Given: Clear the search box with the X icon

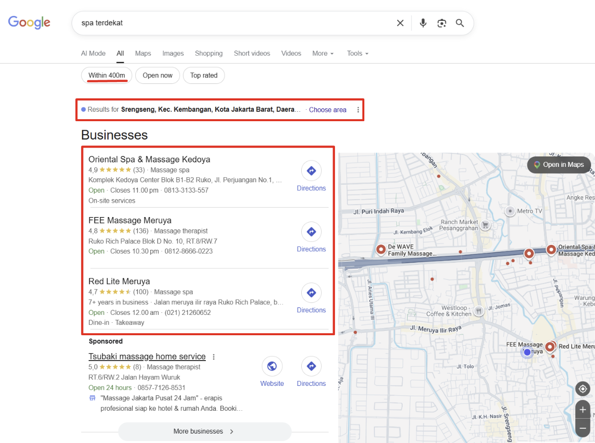Looking at the screenshot, I should pyautogui.click(x=400, y=23).
